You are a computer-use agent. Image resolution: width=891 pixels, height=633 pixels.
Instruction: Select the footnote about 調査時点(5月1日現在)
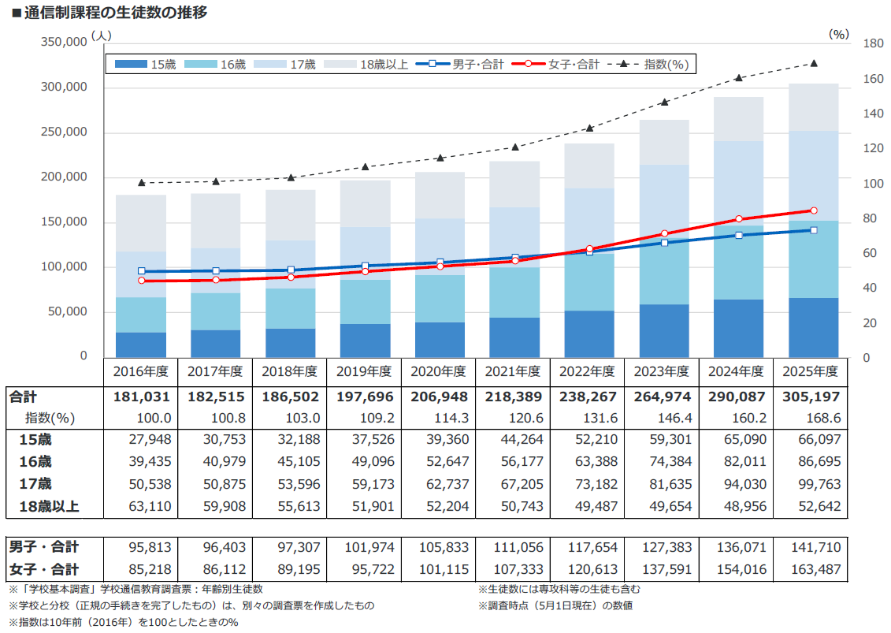555,605
